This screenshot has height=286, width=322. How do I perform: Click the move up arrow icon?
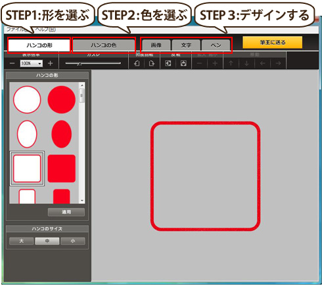coord(231,64)
